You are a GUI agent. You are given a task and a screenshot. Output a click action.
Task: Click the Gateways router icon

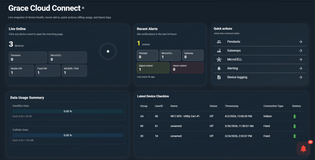(219, 51)
